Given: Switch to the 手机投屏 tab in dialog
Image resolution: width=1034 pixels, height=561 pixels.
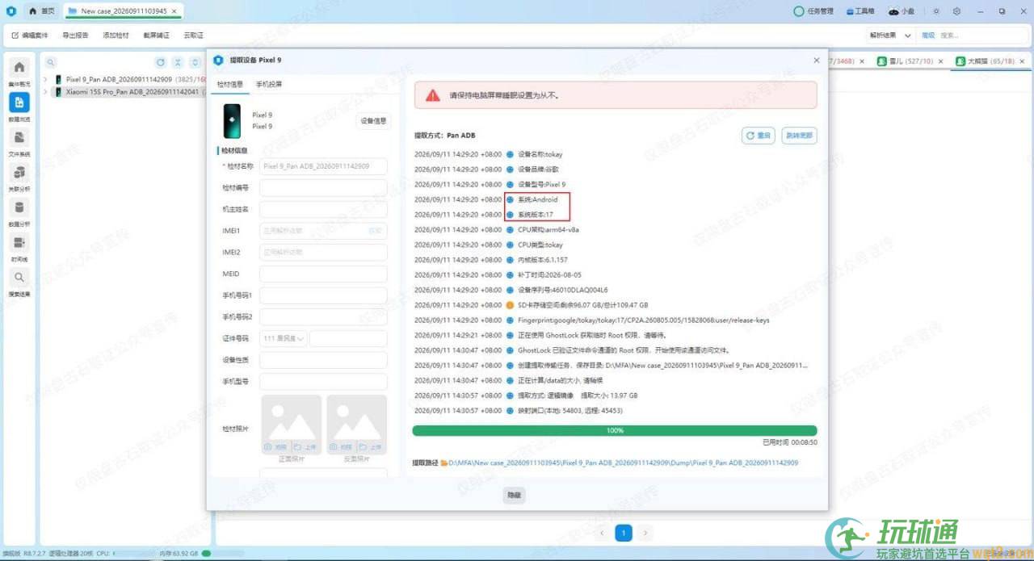Looking at the screenshot, I should click(269, 84).
